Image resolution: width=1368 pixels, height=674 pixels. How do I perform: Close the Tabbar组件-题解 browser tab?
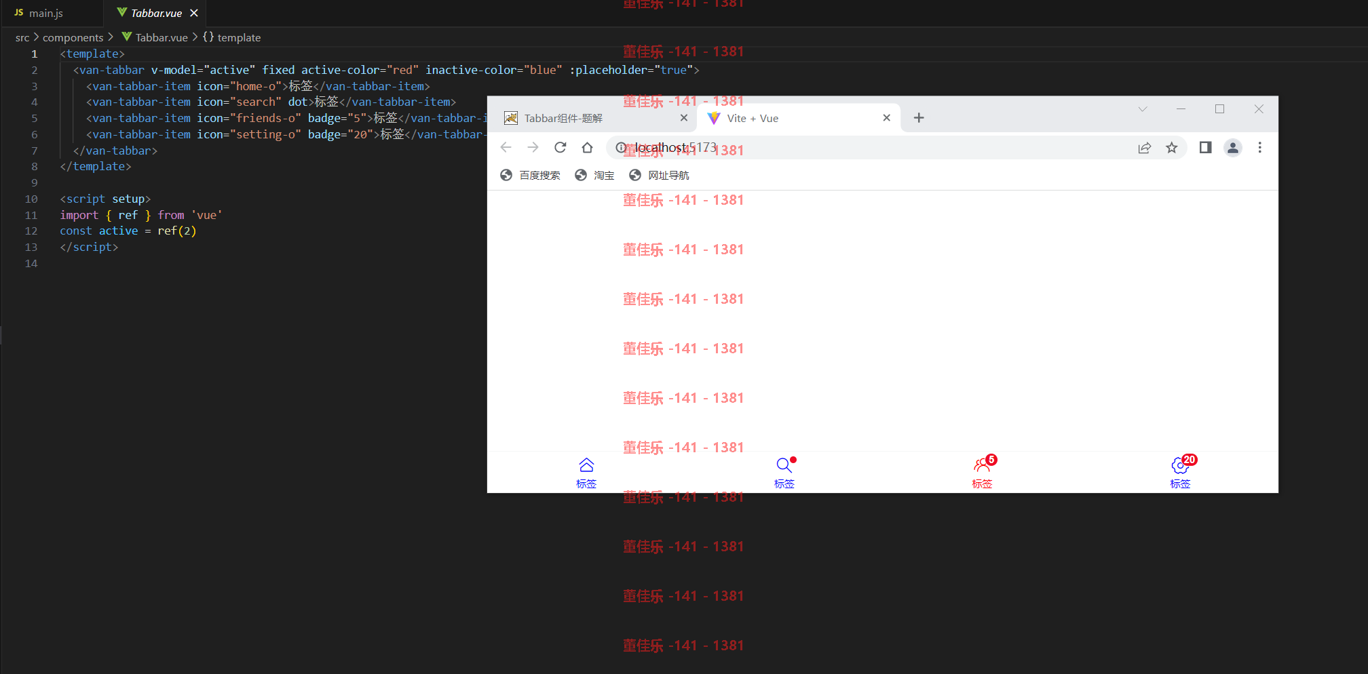coord(684,118)
